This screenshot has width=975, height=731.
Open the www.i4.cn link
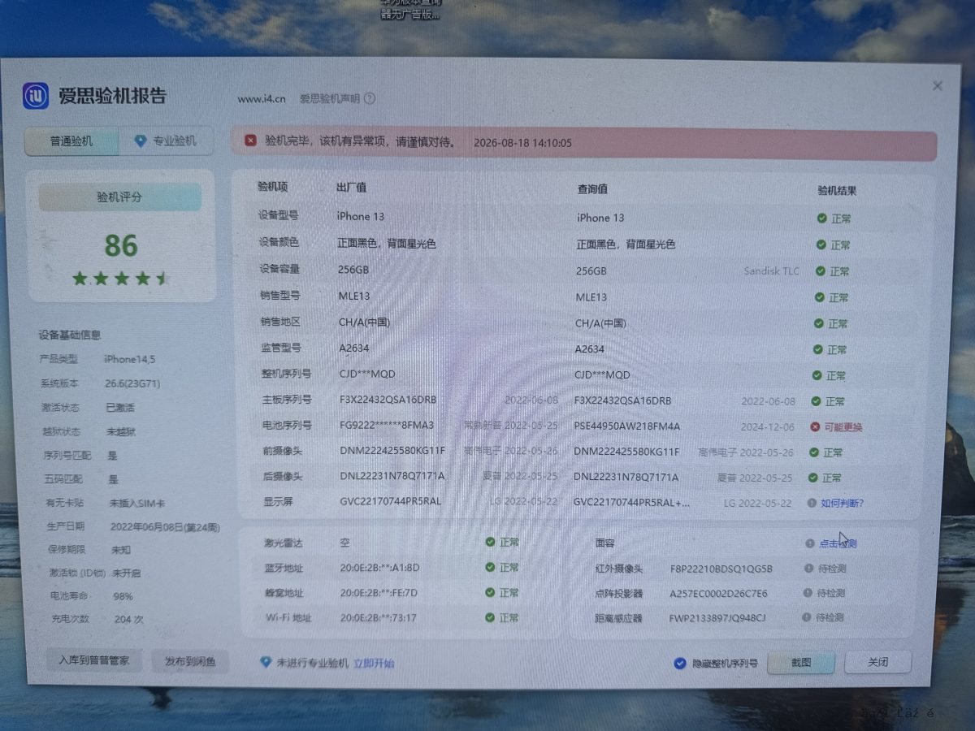(261, 98)
